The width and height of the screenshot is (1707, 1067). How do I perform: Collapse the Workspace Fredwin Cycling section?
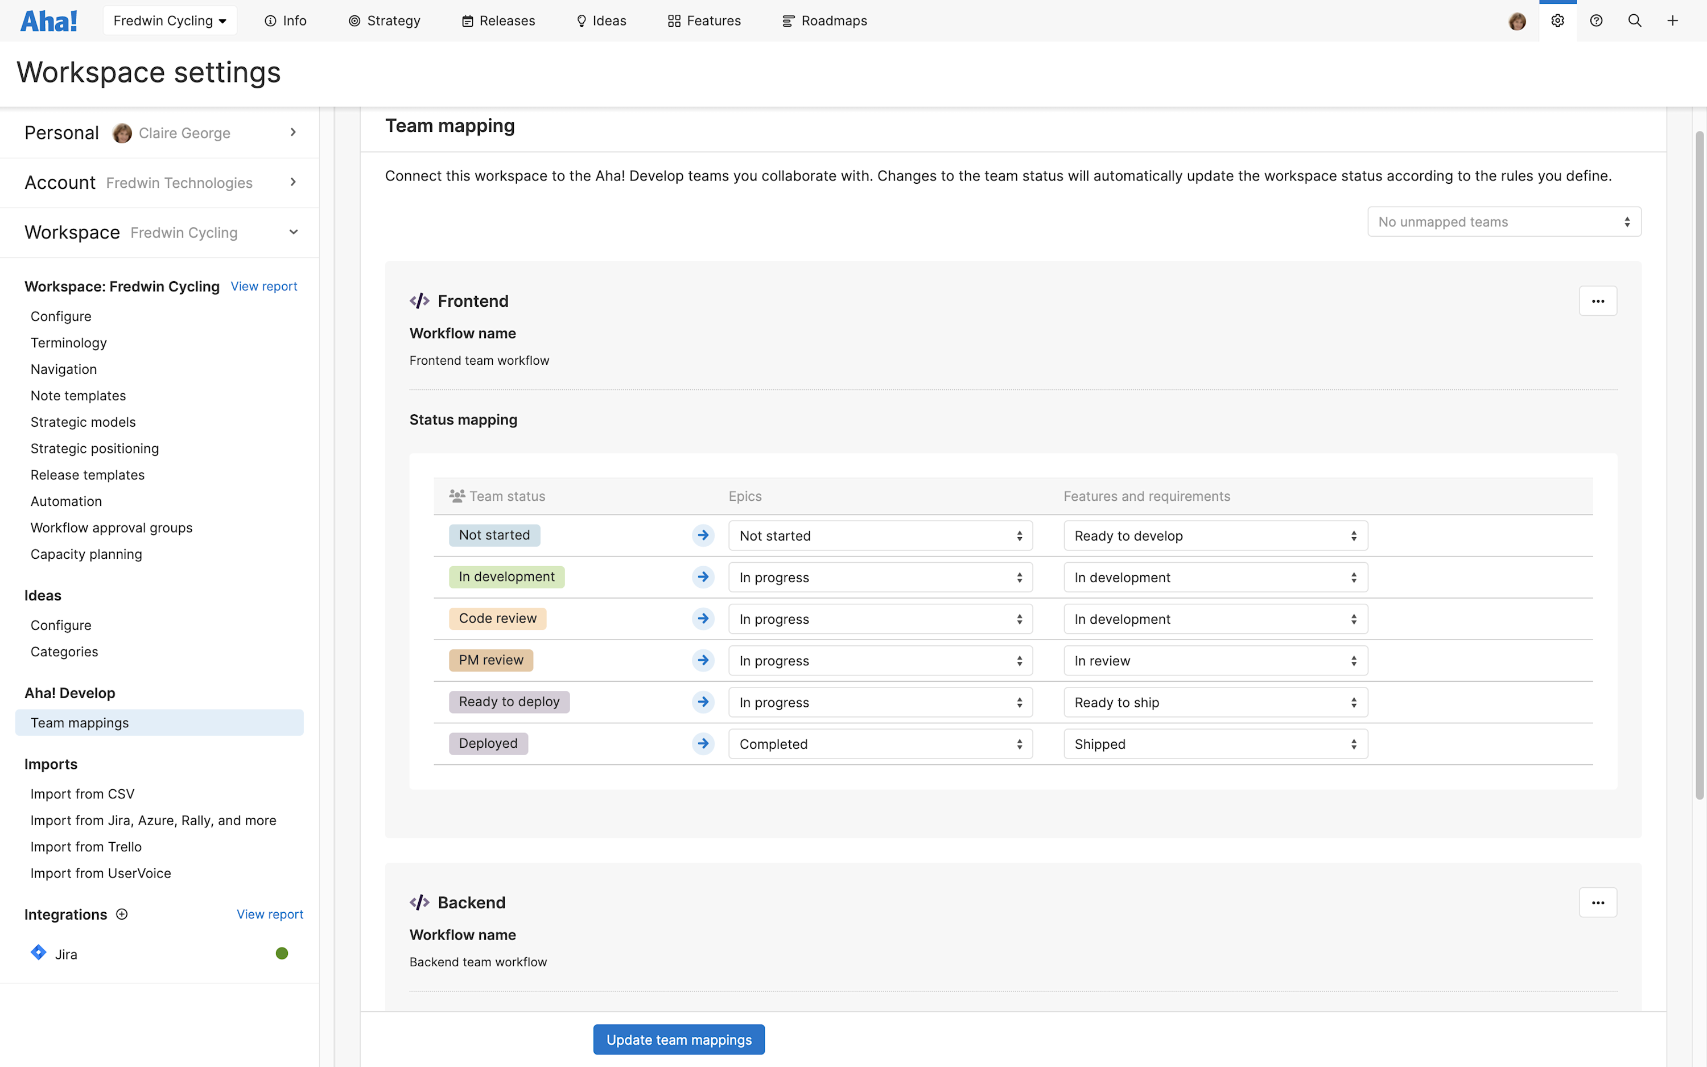point(294,232)
